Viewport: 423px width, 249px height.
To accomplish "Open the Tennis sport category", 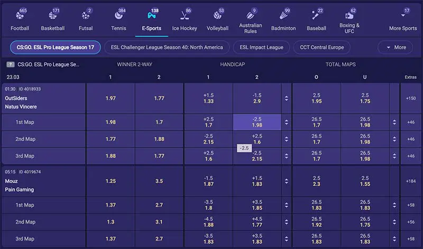I will (x=118, y=20).
